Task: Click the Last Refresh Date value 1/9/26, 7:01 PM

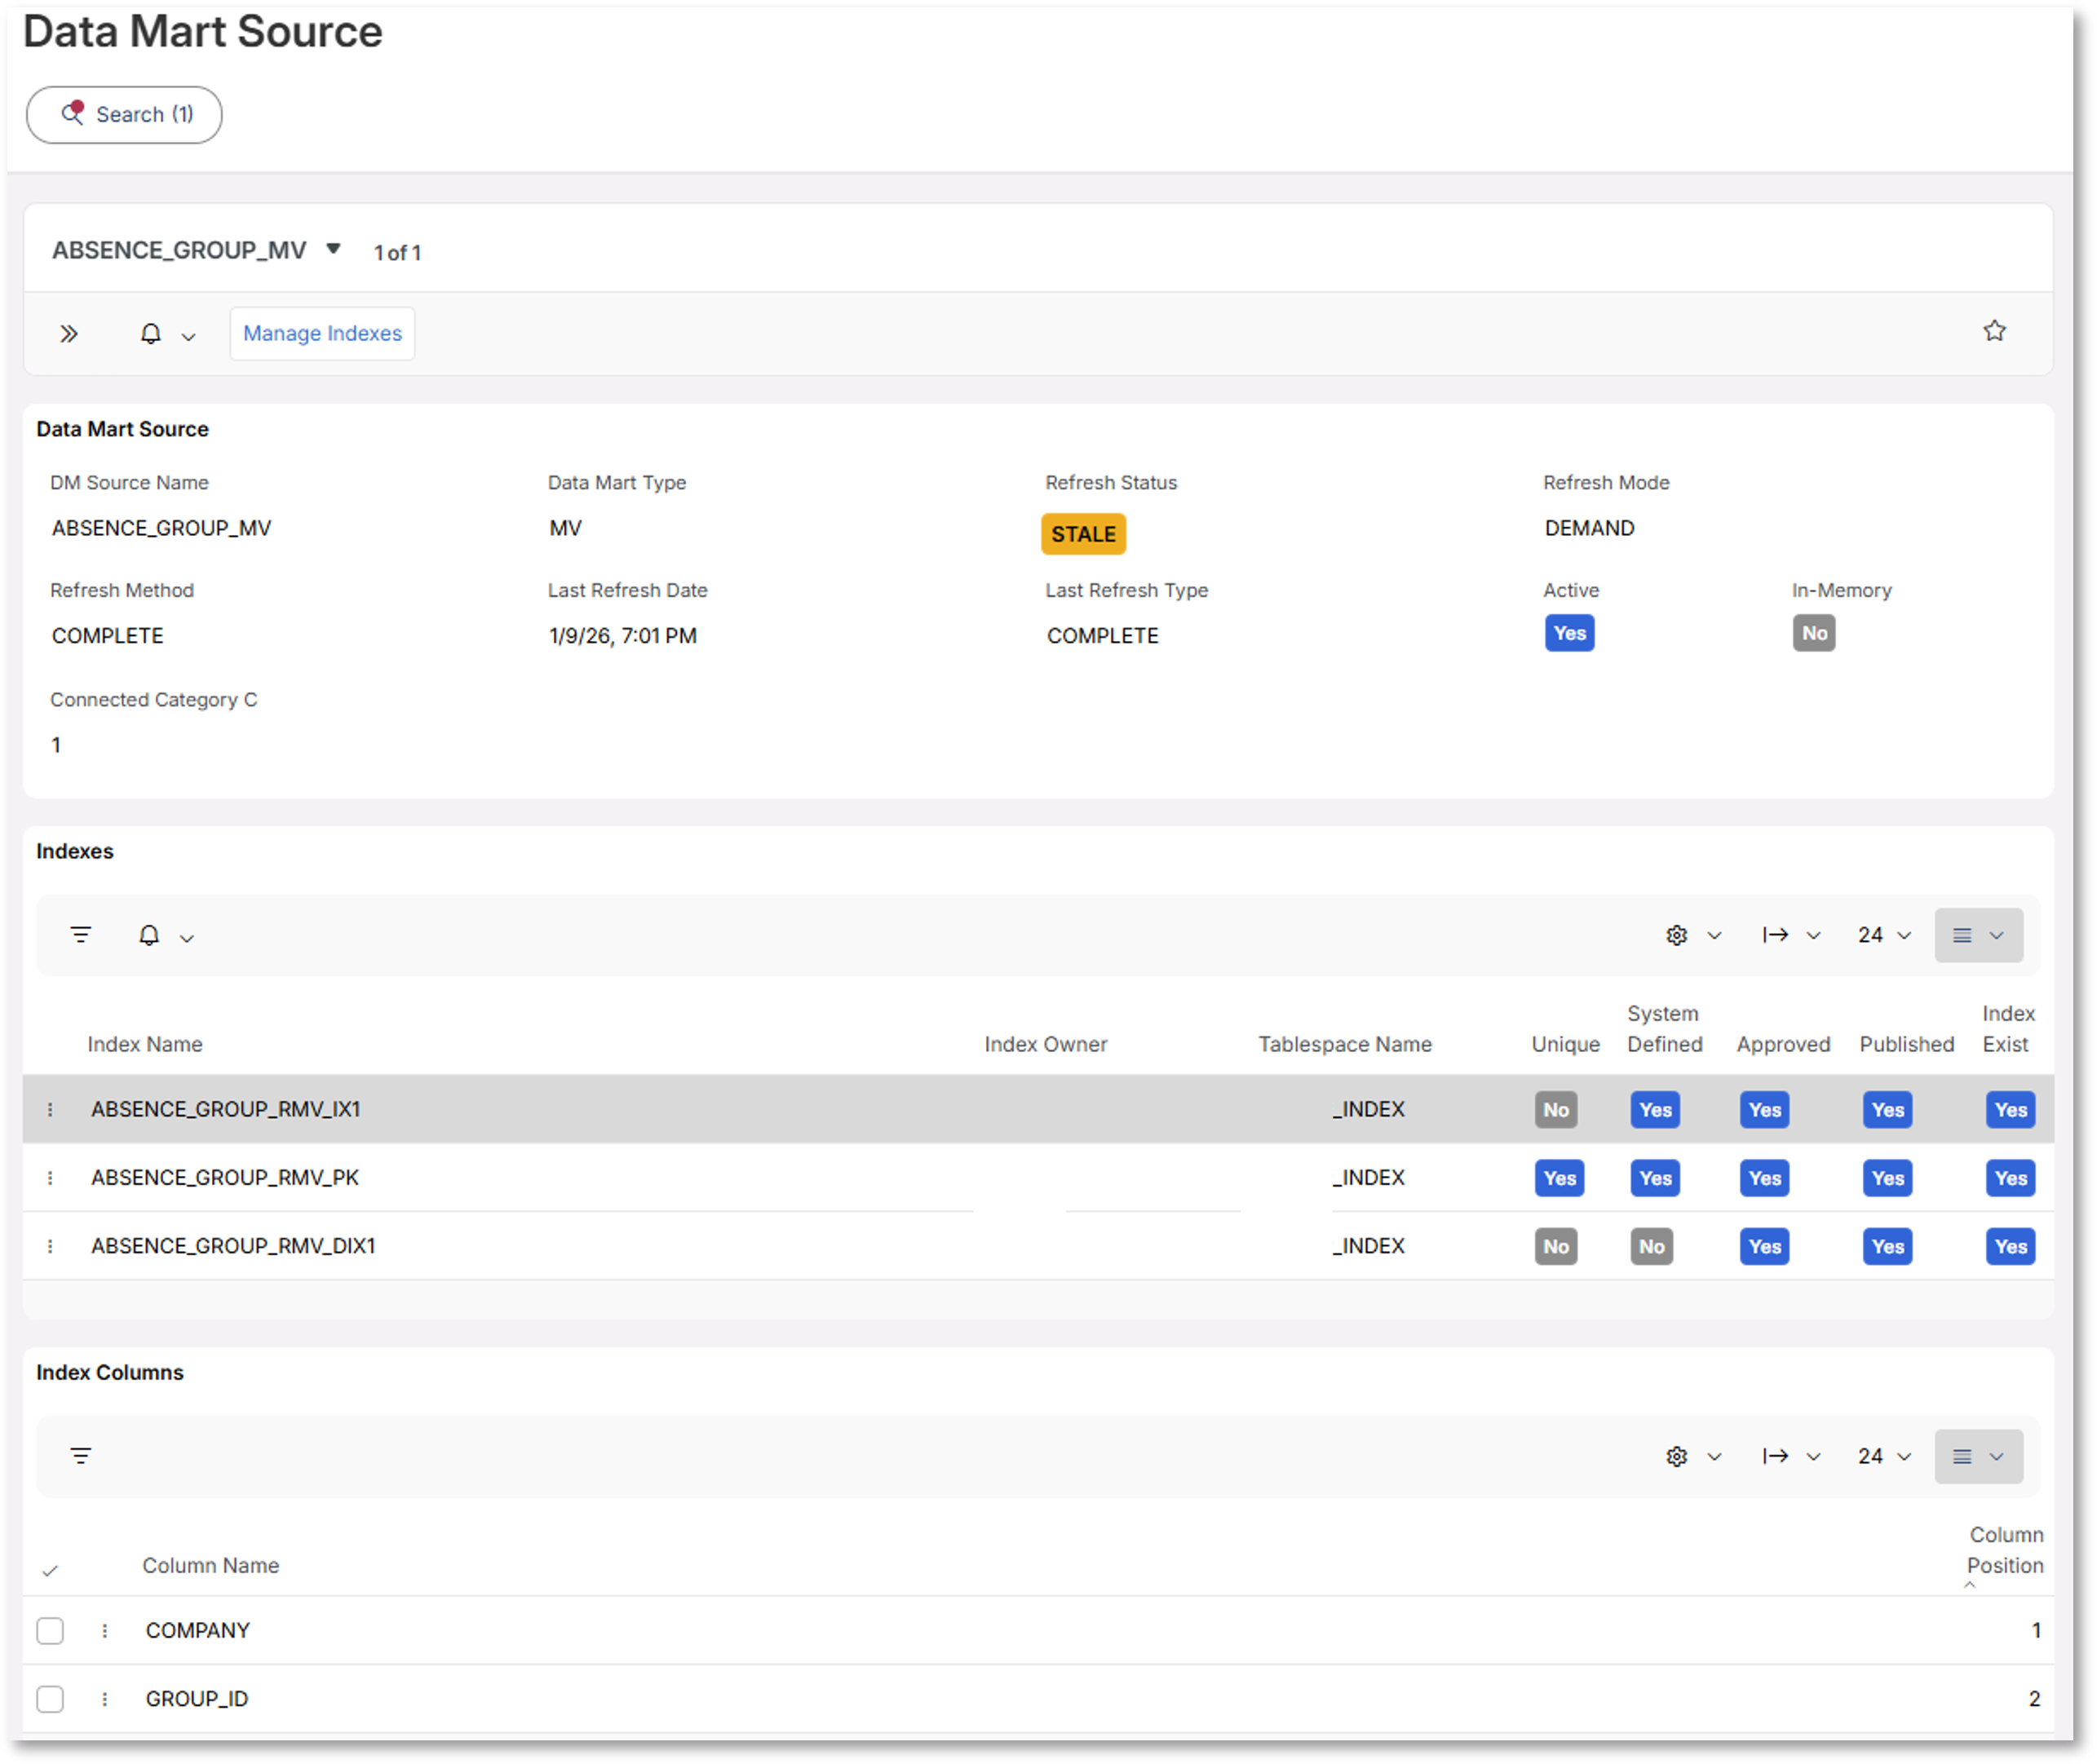Action: coord(622,636)
